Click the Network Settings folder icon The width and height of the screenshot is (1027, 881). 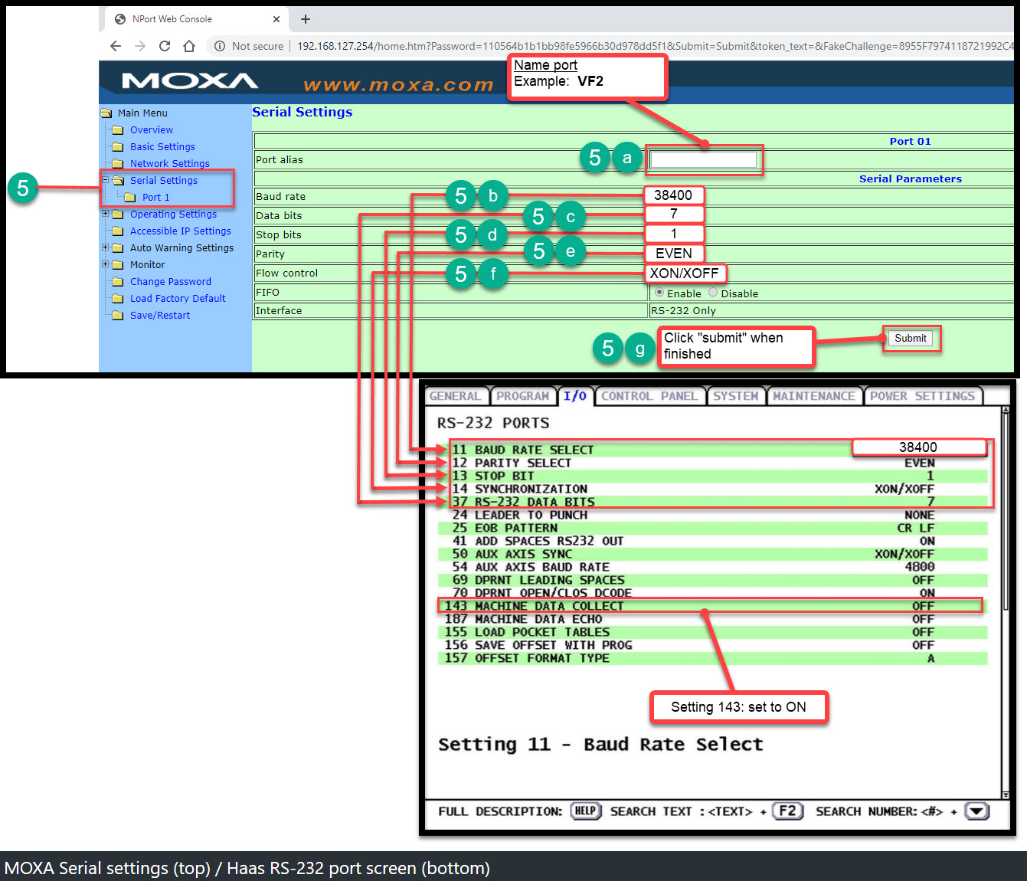pos(118,164)
